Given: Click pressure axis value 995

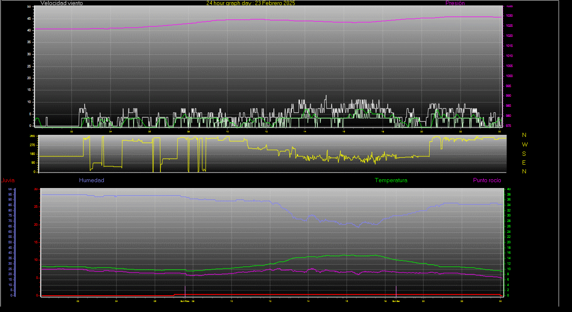Looking at the screenshot, I should [508, 86].
